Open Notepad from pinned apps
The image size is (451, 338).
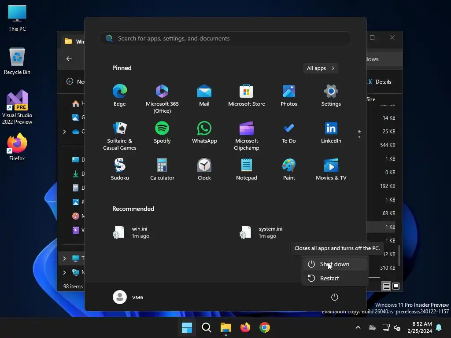tap(247, 169)
